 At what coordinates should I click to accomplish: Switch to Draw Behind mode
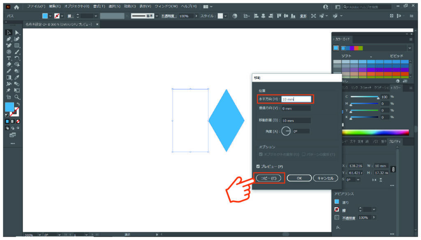coord(13,128)
